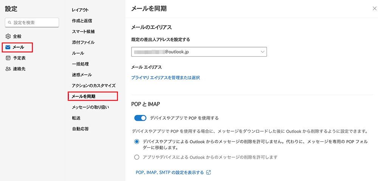The image size is (378, 181).
Task: Open the ルール settings section
Action: (78, 53)
